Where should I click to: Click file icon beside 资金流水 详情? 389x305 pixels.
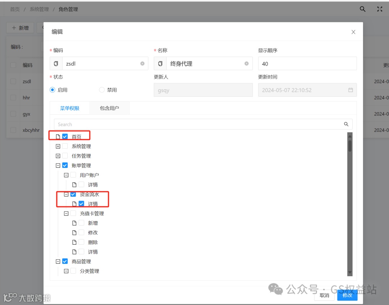[x=74, y=204]
